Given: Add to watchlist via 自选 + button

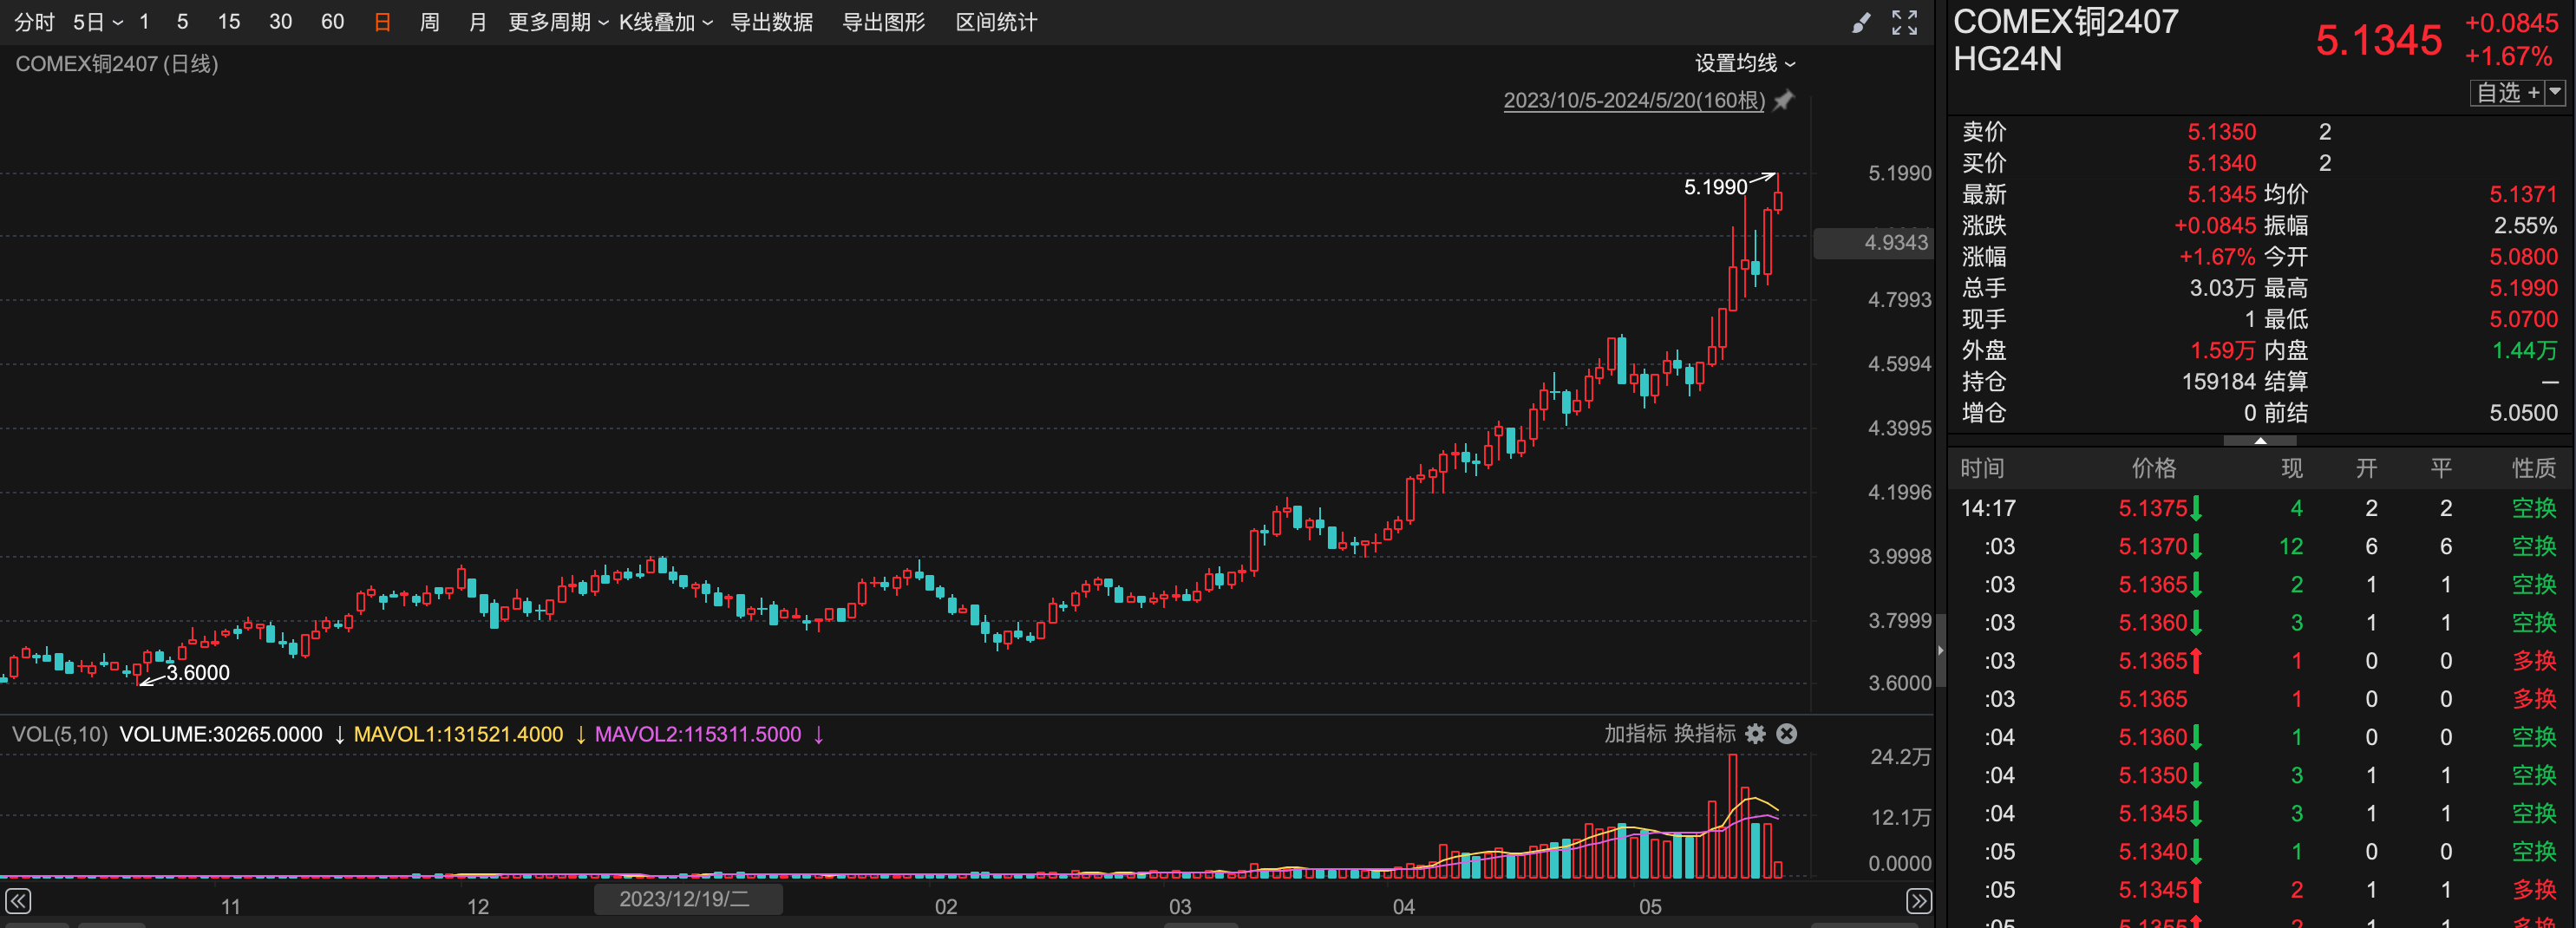Looking at the screenshot, I should [2507, 93].
